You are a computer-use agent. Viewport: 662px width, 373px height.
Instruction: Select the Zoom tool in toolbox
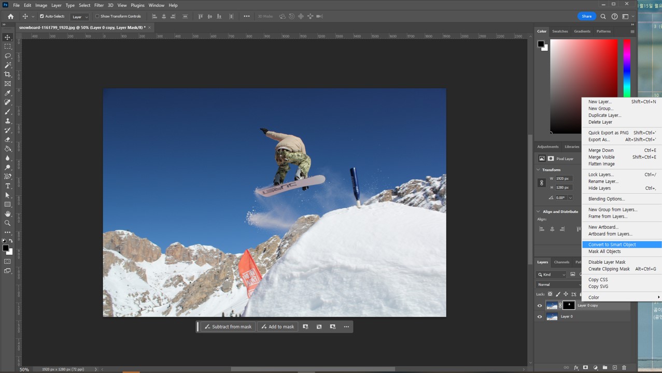7,223
